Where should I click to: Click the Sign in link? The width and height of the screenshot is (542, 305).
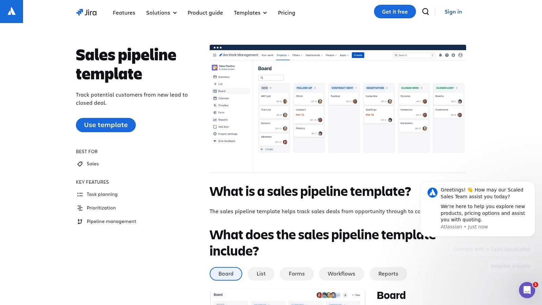tap(453, 12)
